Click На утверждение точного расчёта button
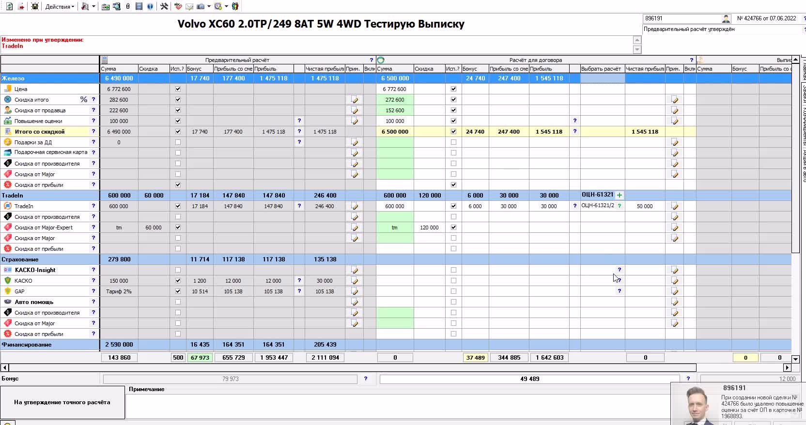 pyautogui.click(x=62, y=402)
